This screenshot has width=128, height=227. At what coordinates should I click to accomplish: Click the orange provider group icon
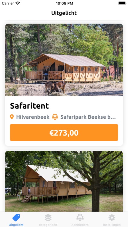click(x=55, y=117)
